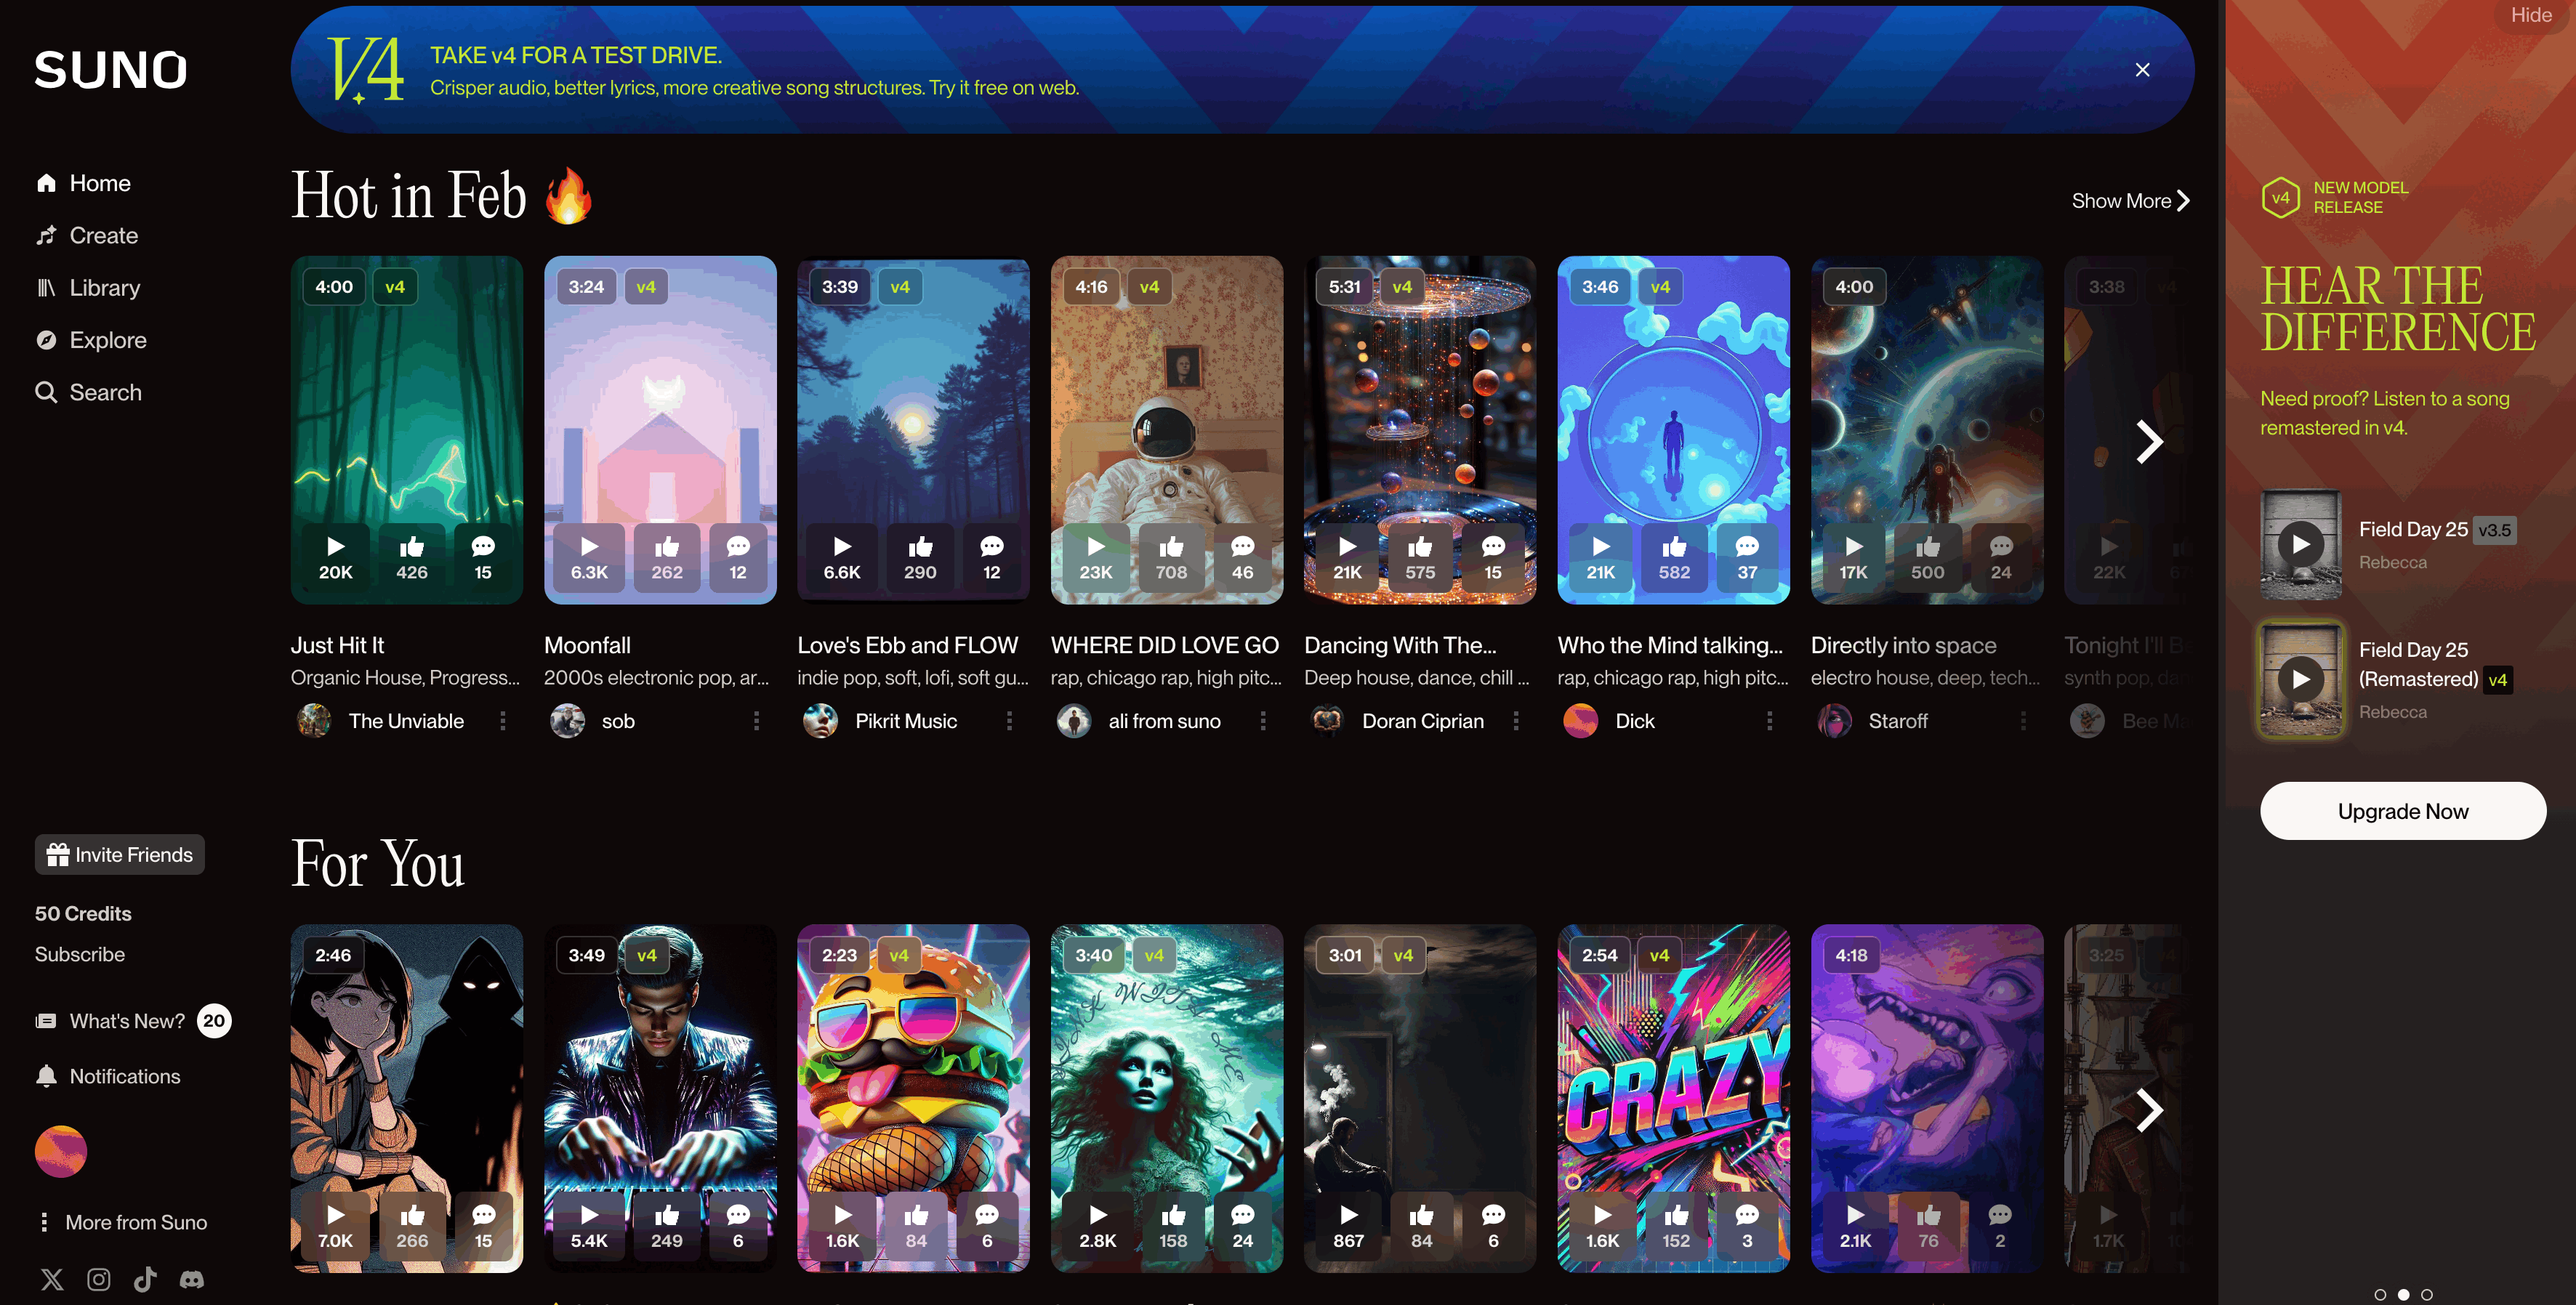The width and height of the screenshot is (2576, 1305).
Task: Click the Instagram icon in sidebar
Action: 98,1279
